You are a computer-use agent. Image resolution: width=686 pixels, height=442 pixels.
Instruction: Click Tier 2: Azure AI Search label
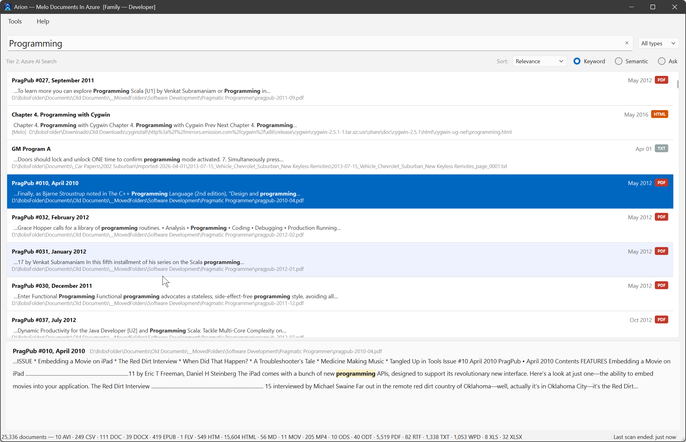pyautogui.click(x=31, y=61)
